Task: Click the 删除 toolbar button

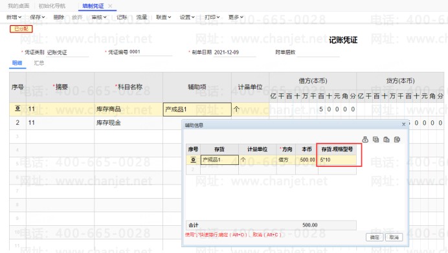Action: [59, 17]
